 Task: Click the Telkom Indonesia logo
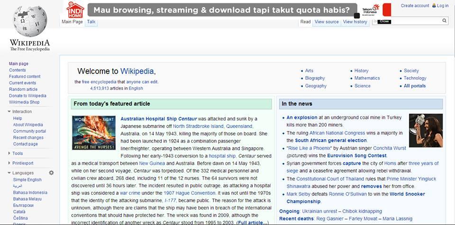tap(371, 9)
